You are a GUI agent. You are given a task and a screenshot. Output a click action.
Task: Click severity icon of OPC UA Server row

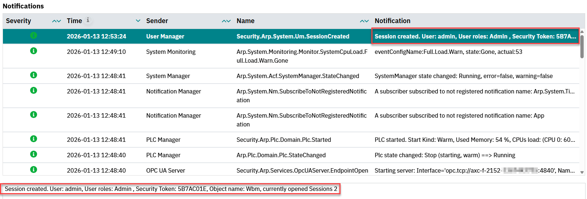point(33,170)
